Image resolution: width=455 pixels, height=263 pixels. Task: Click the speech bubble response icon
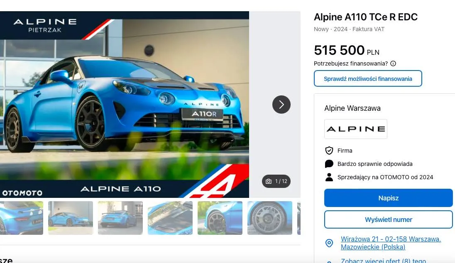point(329,164)
